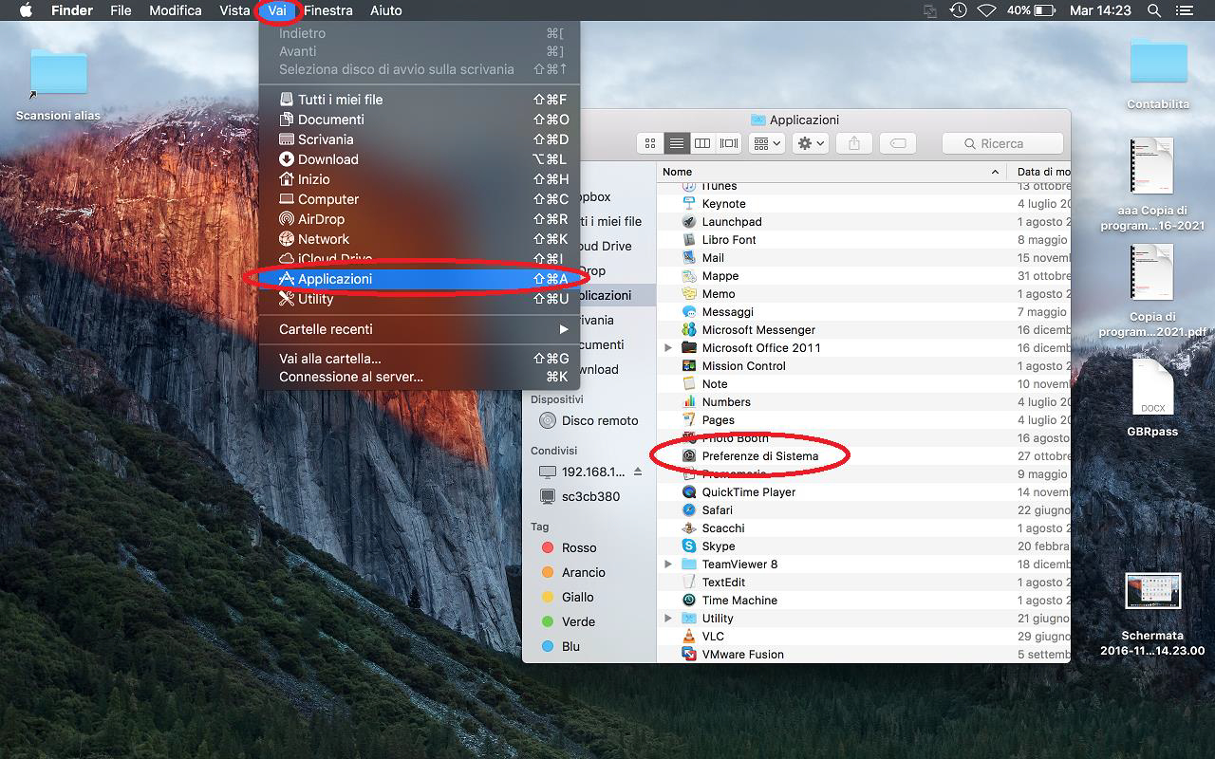This screenshot has width=1215, height=759.
Task: Switch Finder window to list view
Action: (x=676, y=143)
